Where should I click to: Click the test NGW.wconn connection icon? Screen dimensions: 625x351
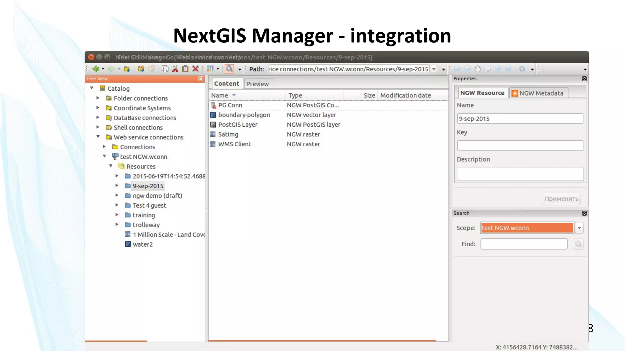pyautogui.click(x=115, y=156)
